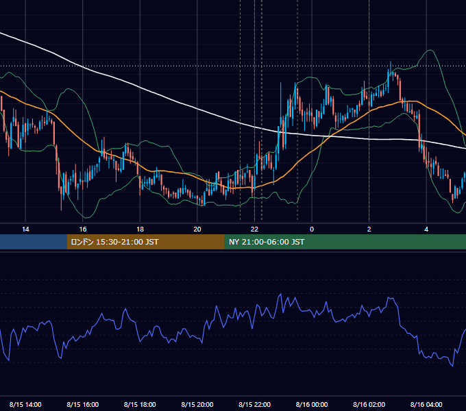Click the 8/15 14:00 date label
The image size is (466, 411).
pyautogui.click(x=25, y=404)
